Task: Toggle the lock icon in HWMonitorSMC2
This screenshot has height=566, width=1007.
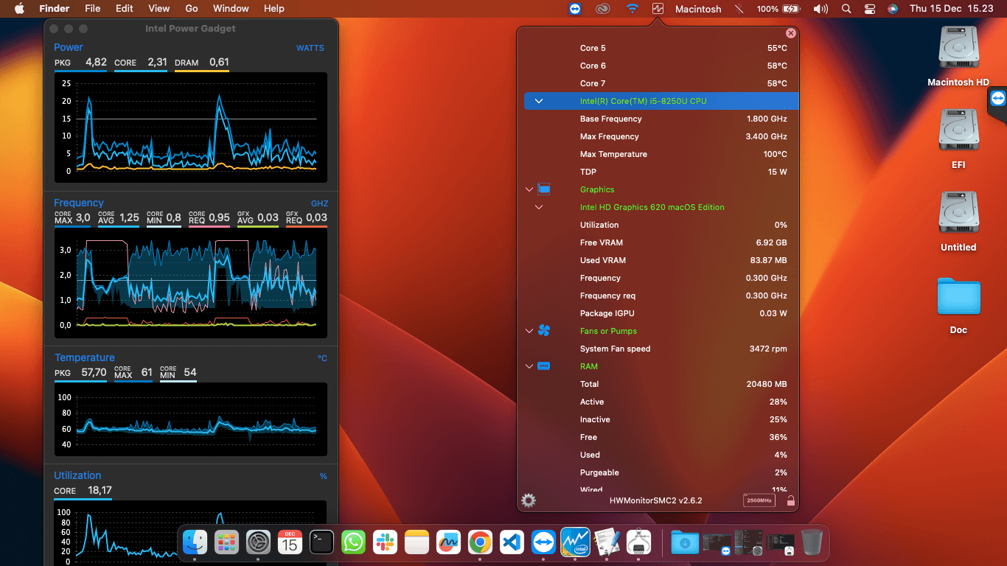Action: (x=790, y=500)
